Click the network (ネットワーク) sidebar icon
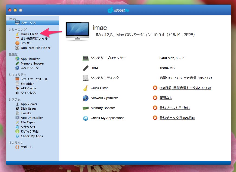The width and height of the screenshot is (236, 172). 17,68
